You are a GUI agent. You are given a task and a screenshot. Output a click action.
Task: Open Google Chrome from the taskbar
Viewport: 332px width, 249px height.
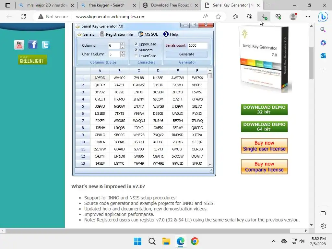pos(195,241)
